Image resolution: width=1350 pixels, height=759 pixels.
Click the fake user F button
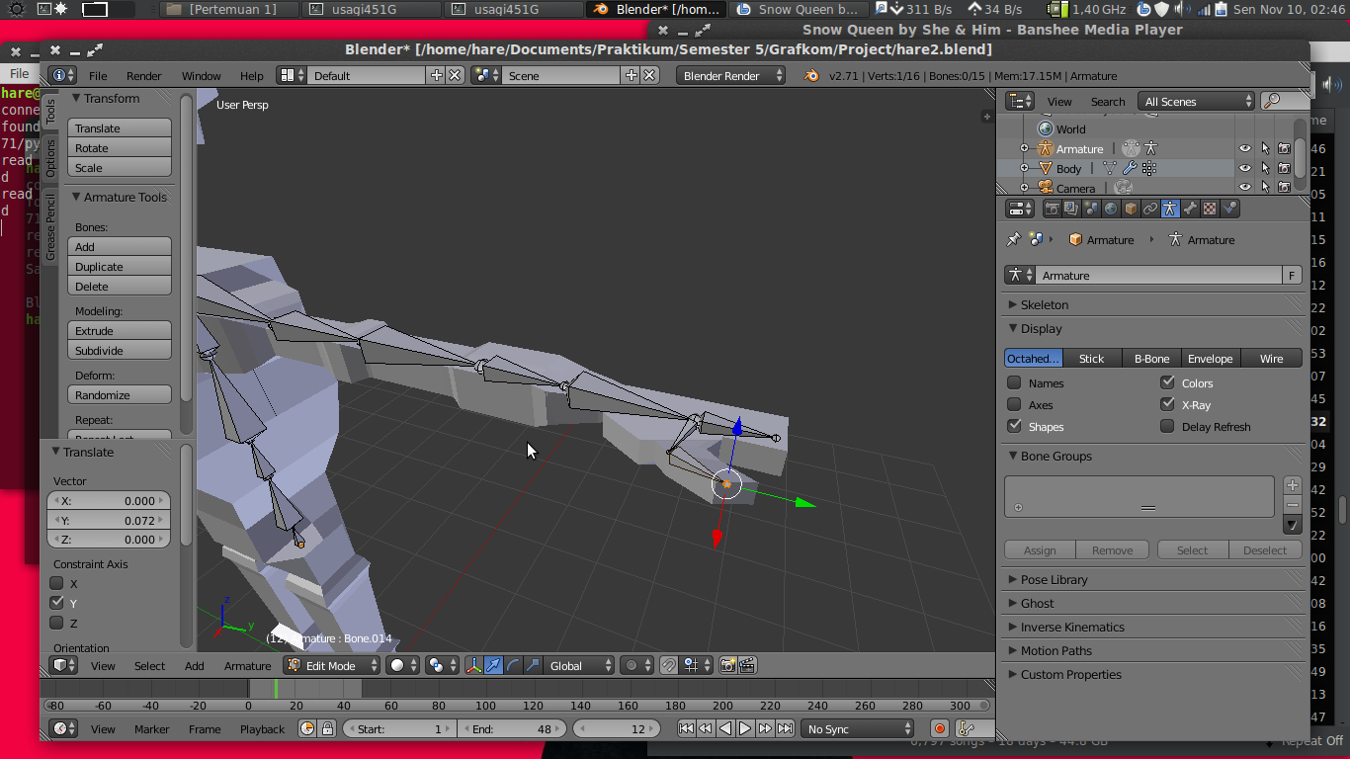point(1292,276)
